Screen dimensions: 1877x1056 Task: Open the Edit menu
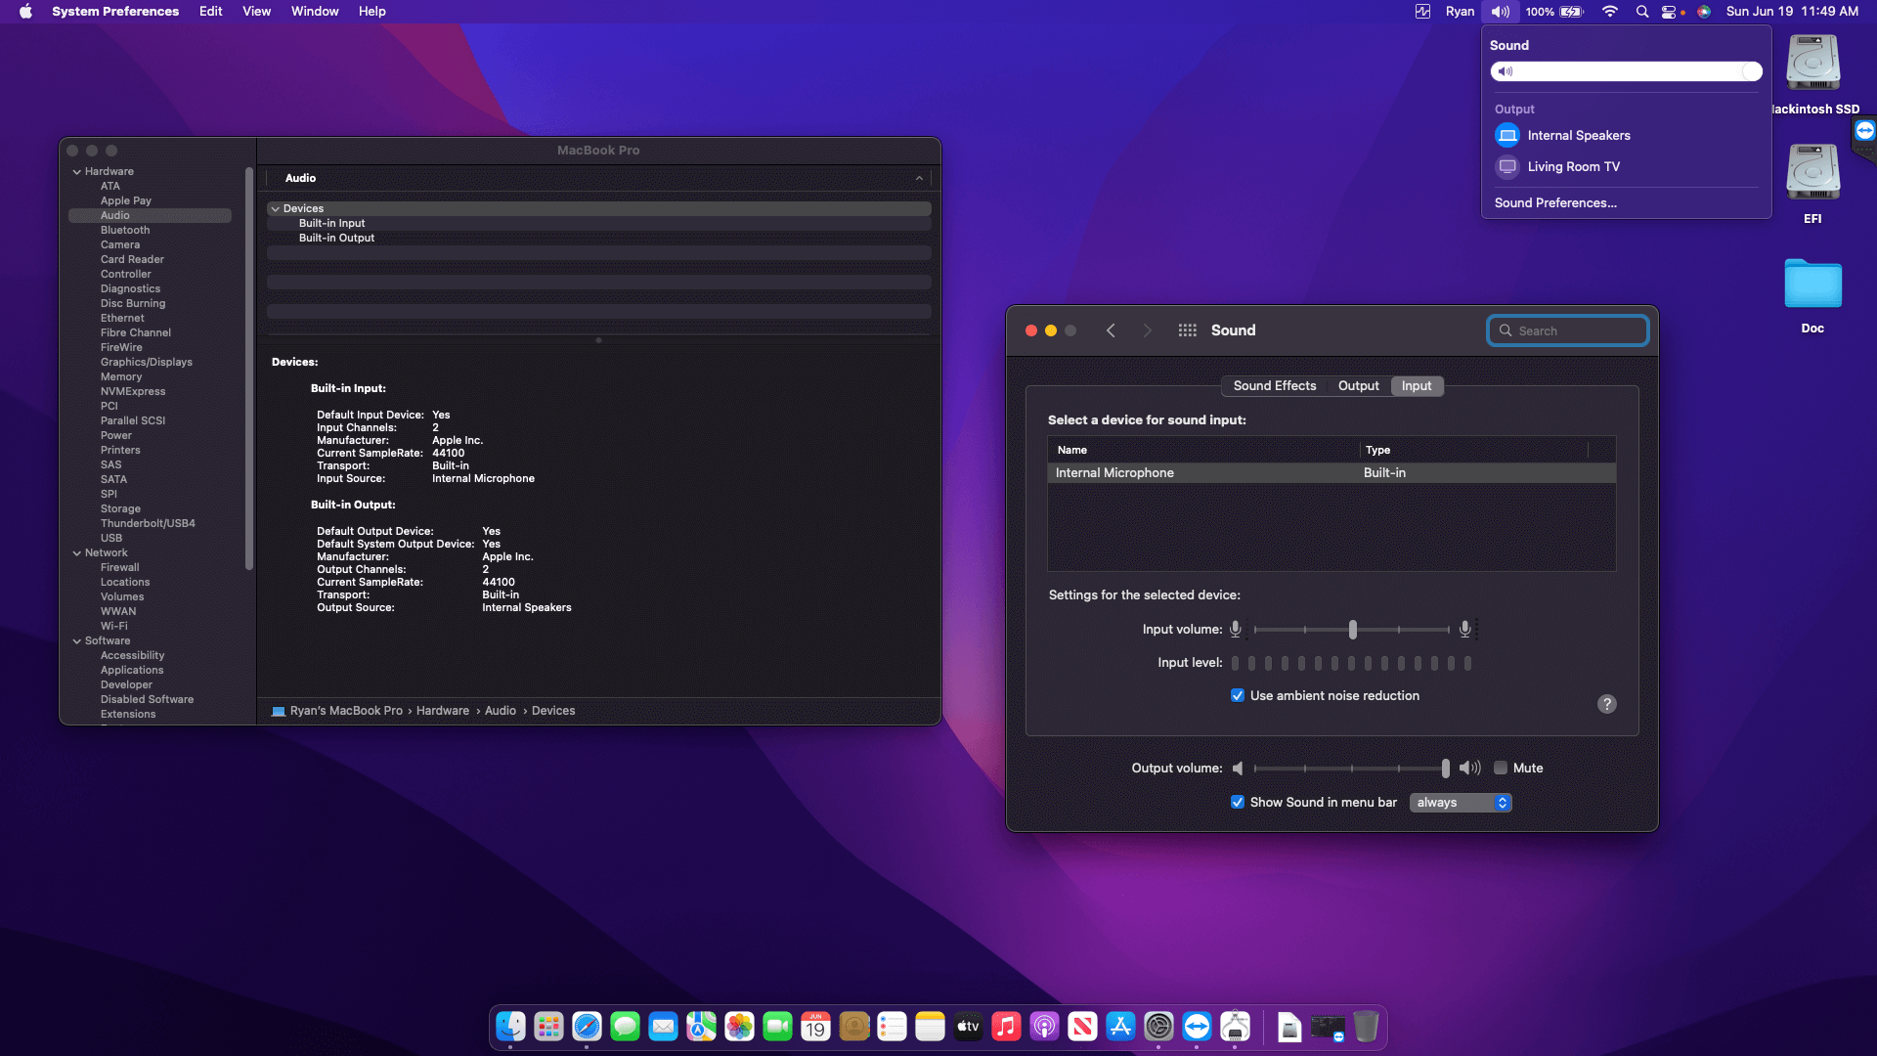(211, 12)
